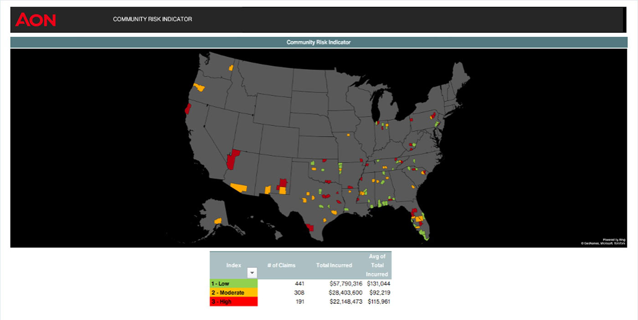The width and height of the screenshot is (638, 320).
Task: Expand the Index column filter menu
Action: point(252,273)
